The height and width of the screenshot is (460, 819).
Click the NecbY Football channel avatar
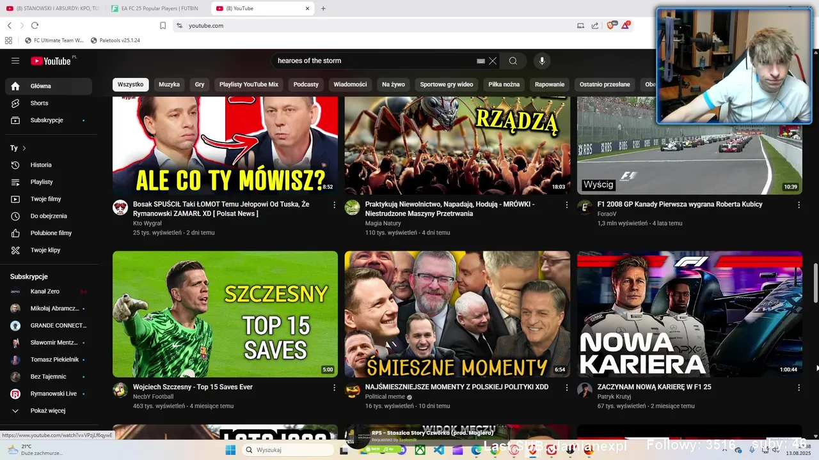(x=120, y=390)
